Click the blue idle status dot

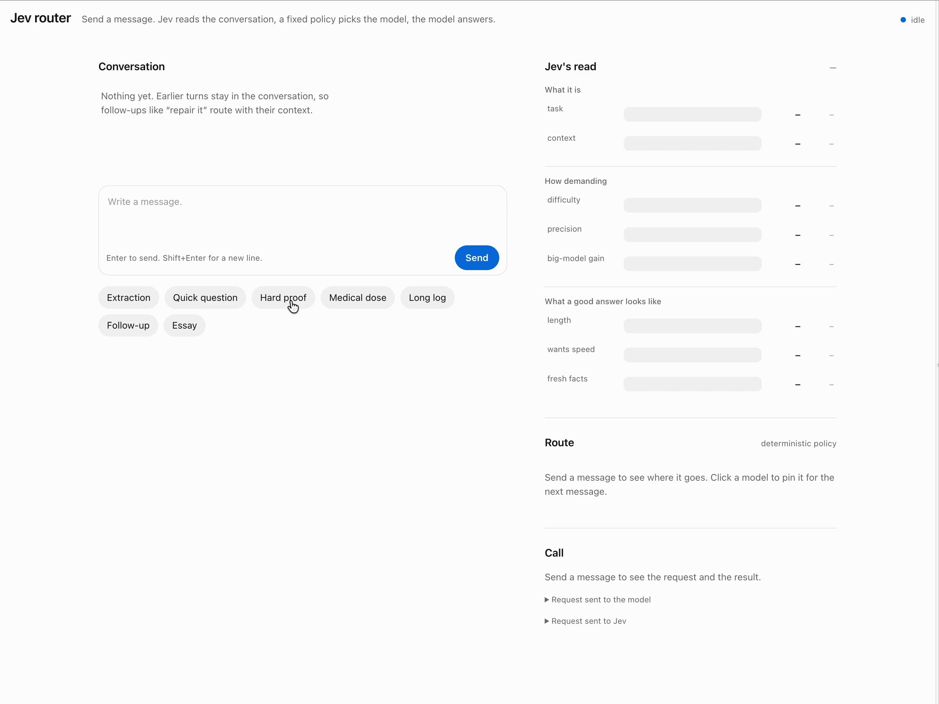(x=903, y=20)
